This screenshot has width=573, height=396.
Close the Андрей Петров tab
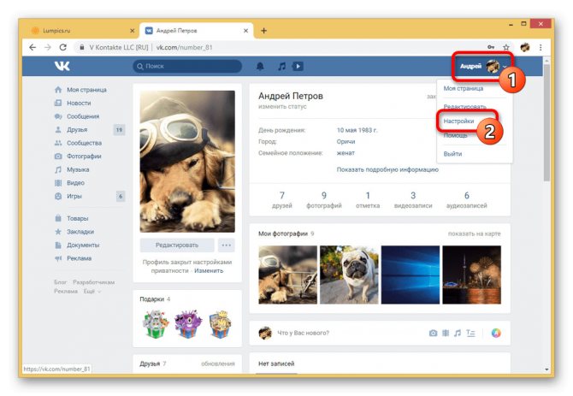click(x=246, y=31)
